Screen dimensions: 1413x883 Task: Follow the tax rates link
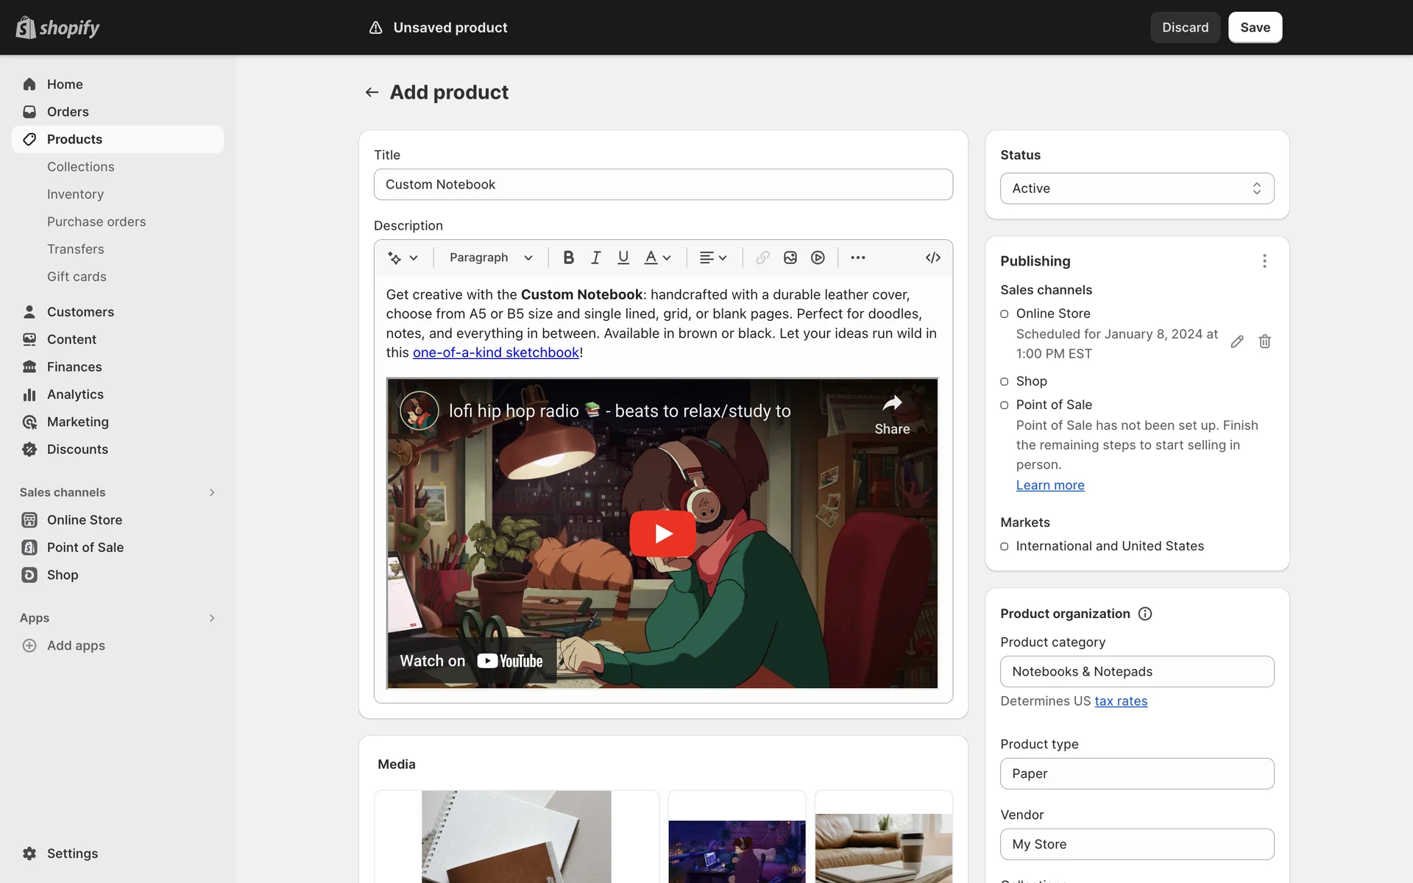pyautogui.click(x=1121, y=701)
